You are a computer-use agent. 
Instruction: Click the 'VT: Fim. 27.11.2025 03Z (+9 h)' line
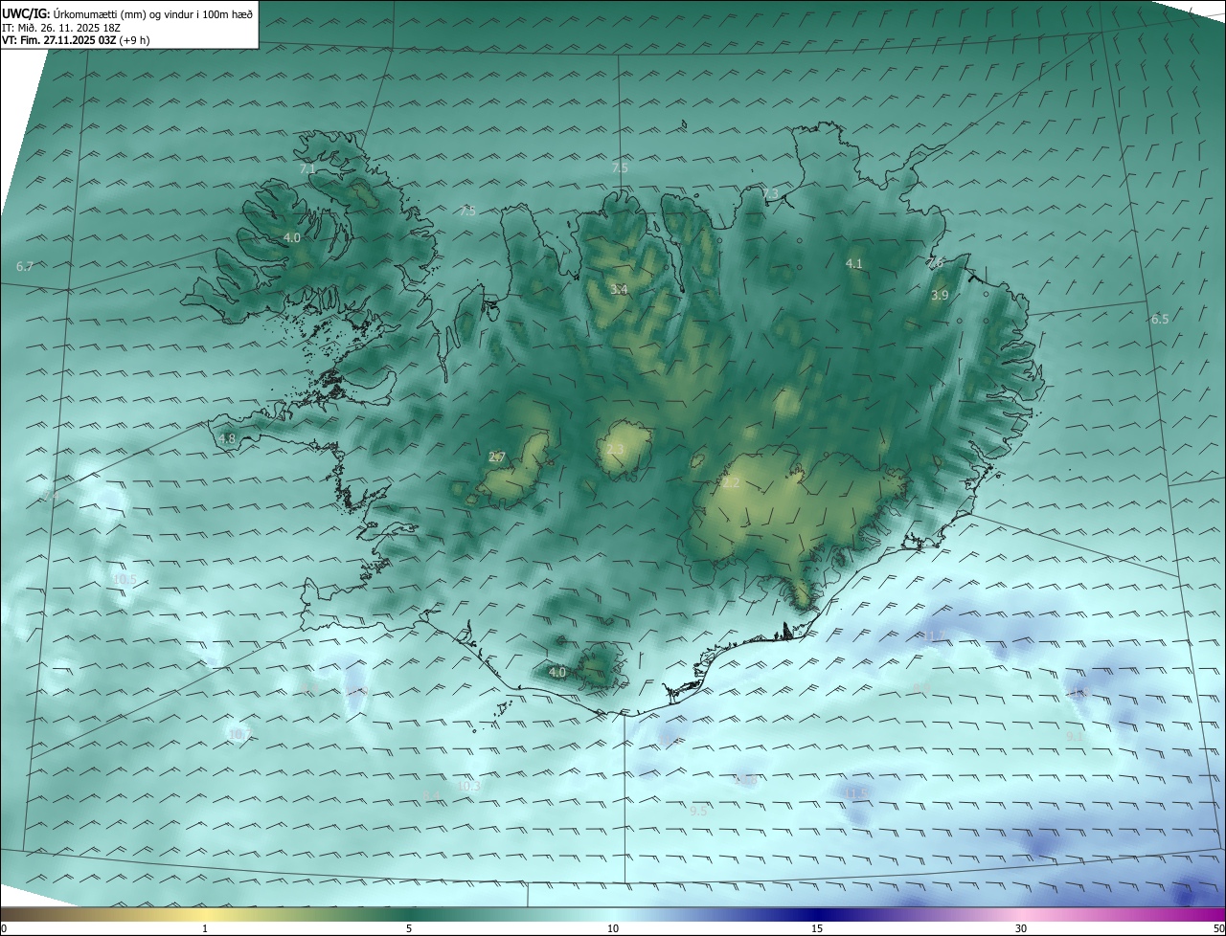tap(76, 40)
